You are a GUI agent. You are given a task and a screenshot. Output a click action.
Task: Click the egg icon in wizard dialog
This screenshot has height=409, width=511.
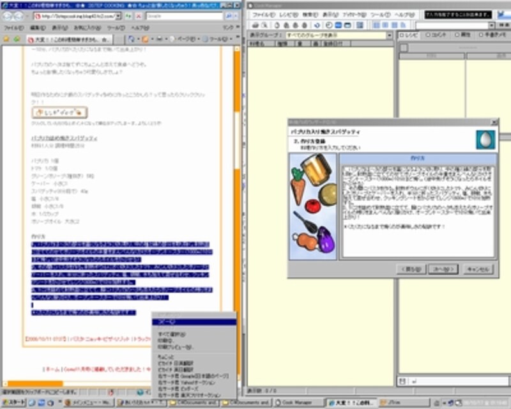click(x=485, y=139)
